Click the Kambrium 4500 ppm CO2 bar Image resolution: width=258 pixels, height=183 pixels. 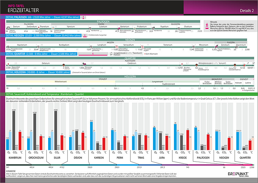point(14,130)
